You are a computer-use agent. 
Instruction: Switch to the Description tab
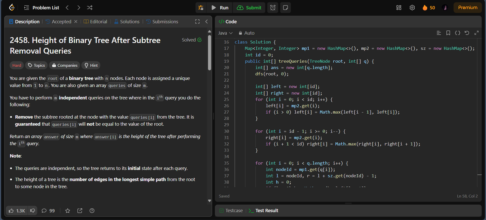tap(24, 21)
